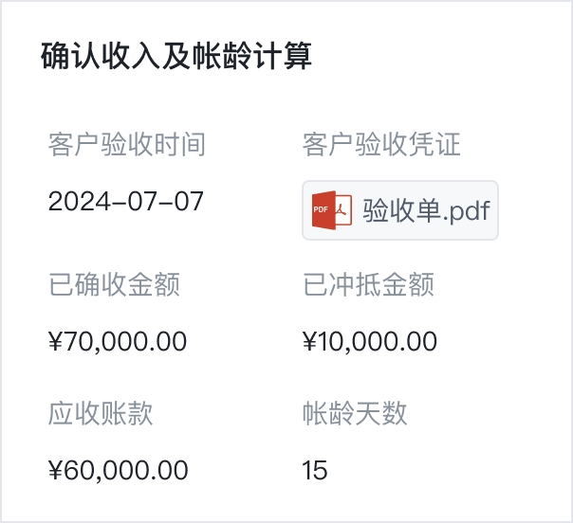
Task: Open the 验收单.pdf attachment name
Action: coord(426,209)
